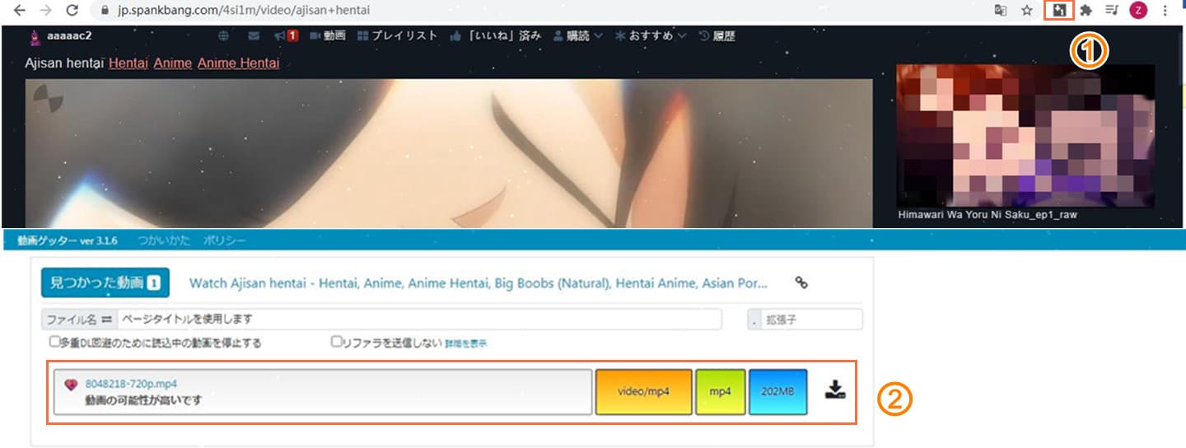
Task: Open the mail envelope icon in site header
Action: click(254, 36)
